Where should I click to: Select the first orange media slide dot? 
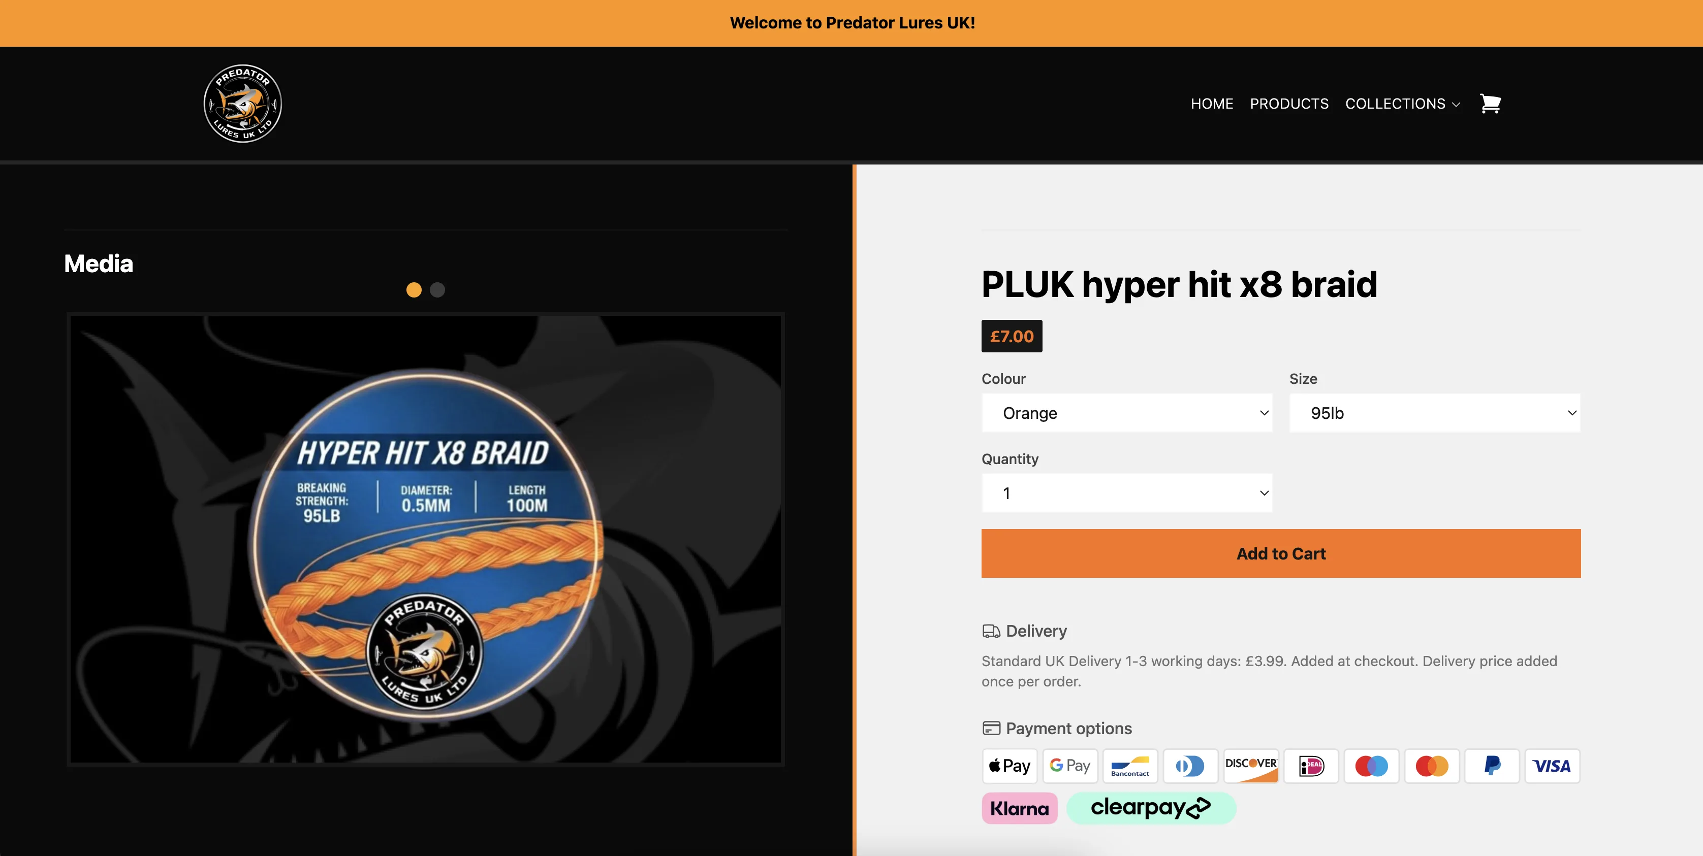[414, 290]
